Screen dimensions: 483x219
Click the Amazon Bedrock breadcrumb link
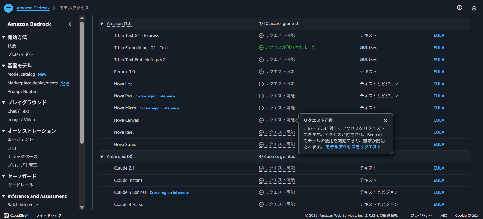(x=33, y=8)
